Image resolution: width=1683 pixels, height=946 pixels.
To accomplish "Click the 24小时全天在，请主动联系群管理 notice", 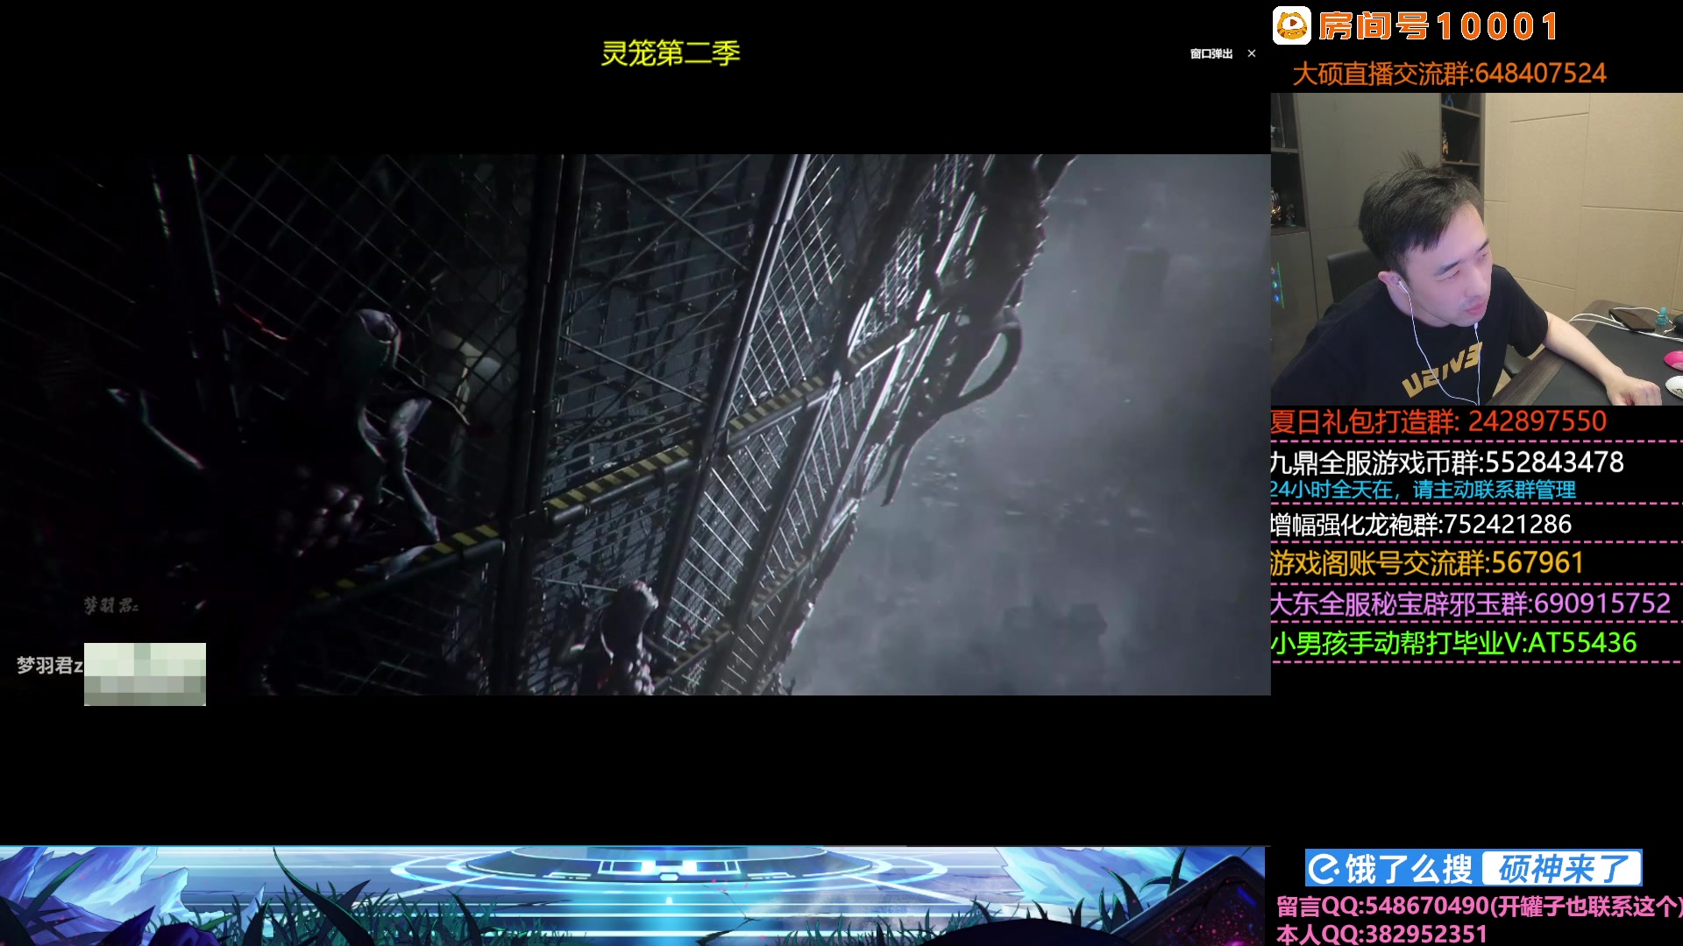I will 1424,491.
